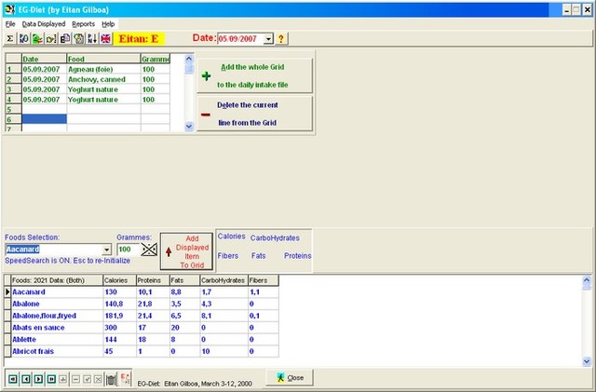
Task: Click the post edit checkmark navigator button
Action: tap(87, 379)
